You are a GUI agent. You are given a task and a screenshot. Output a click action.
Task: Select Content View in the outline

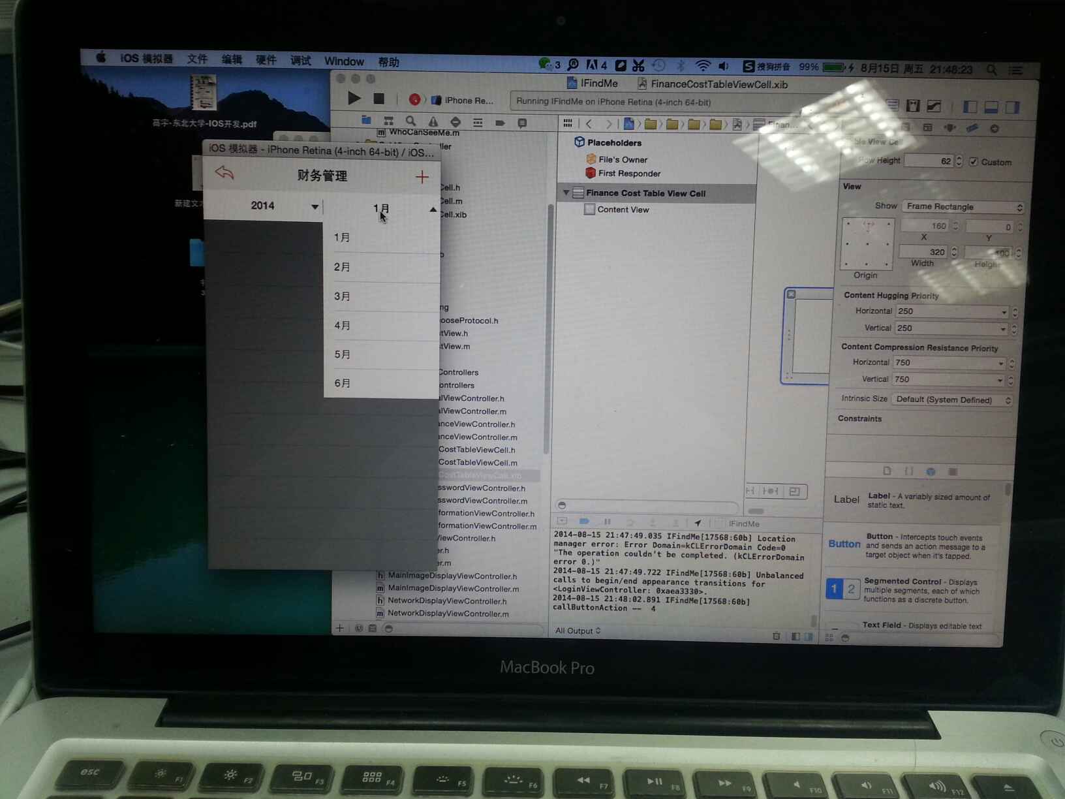pyautogui.click(x=623, y=210)
